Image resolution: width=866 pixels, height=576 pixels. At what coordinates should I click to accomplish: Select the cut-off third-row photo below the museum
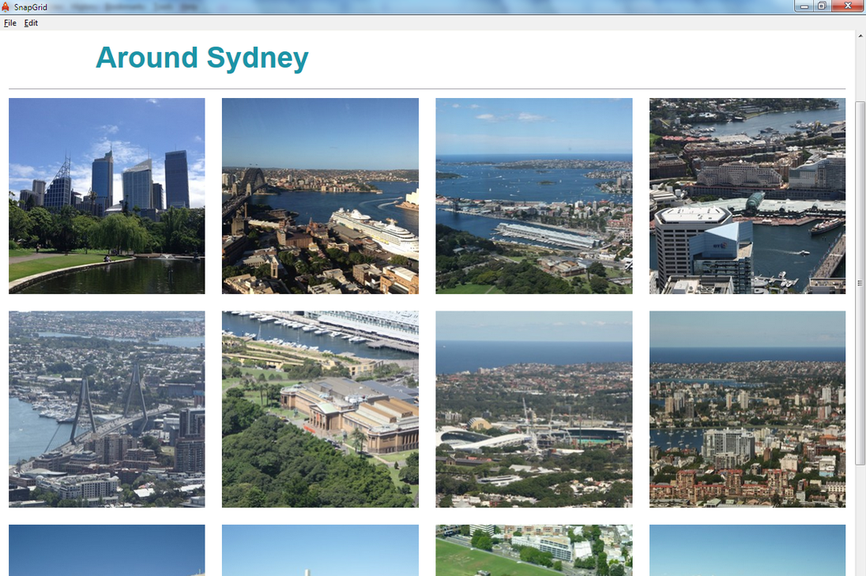point(320,550)
